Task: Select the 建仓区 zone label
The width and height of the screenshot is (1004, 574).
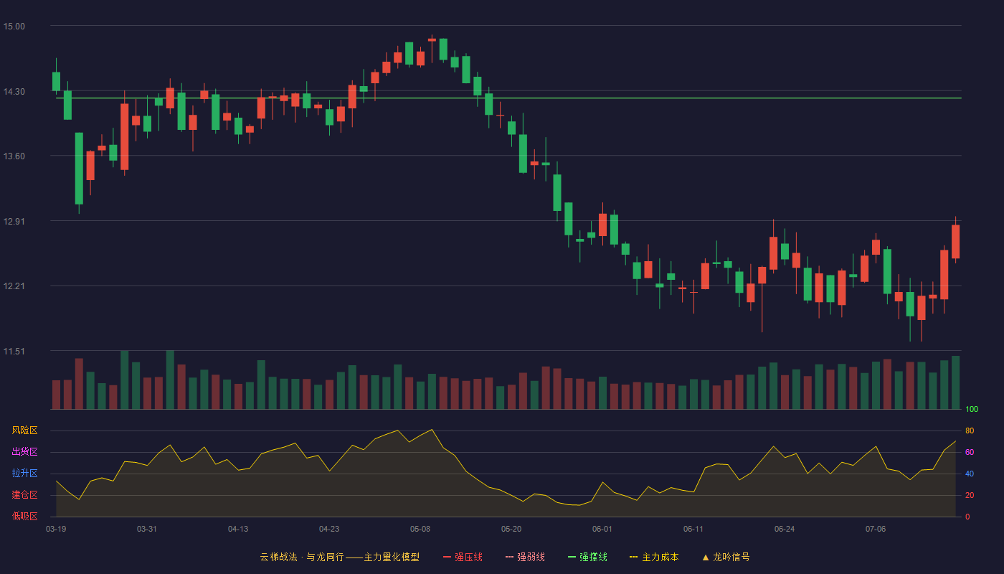Action: (24, 495)
